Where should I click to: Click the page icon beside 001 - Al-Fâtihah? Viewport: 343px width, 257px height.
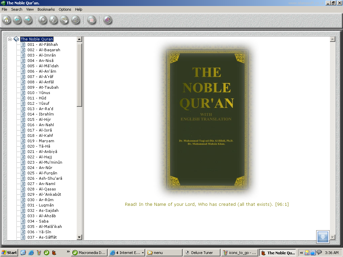23,45
